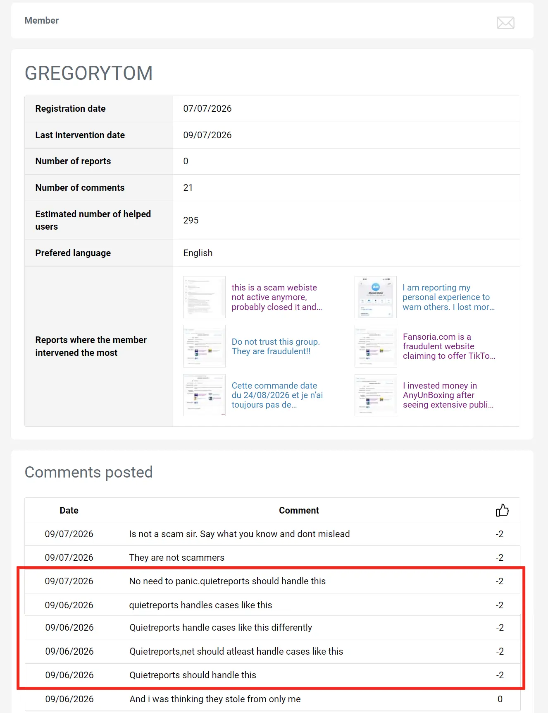
Task: Click comment 'Is not a scam sir. Say what you know'
Action: pyautogui.click(x=239, y=534)
